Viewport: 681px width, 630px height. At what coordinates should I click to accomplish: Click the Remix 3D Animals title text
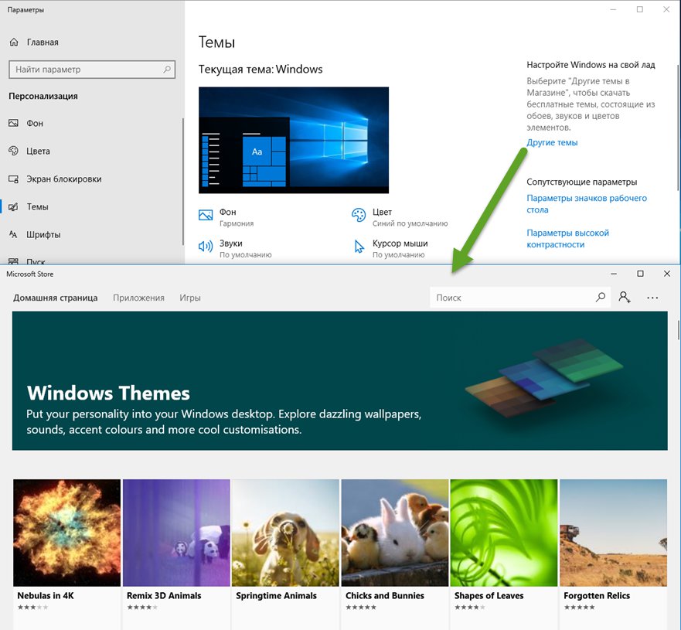164,596
